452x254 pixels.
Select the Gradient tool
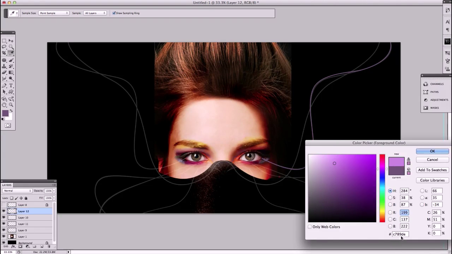tap(11, 72)
